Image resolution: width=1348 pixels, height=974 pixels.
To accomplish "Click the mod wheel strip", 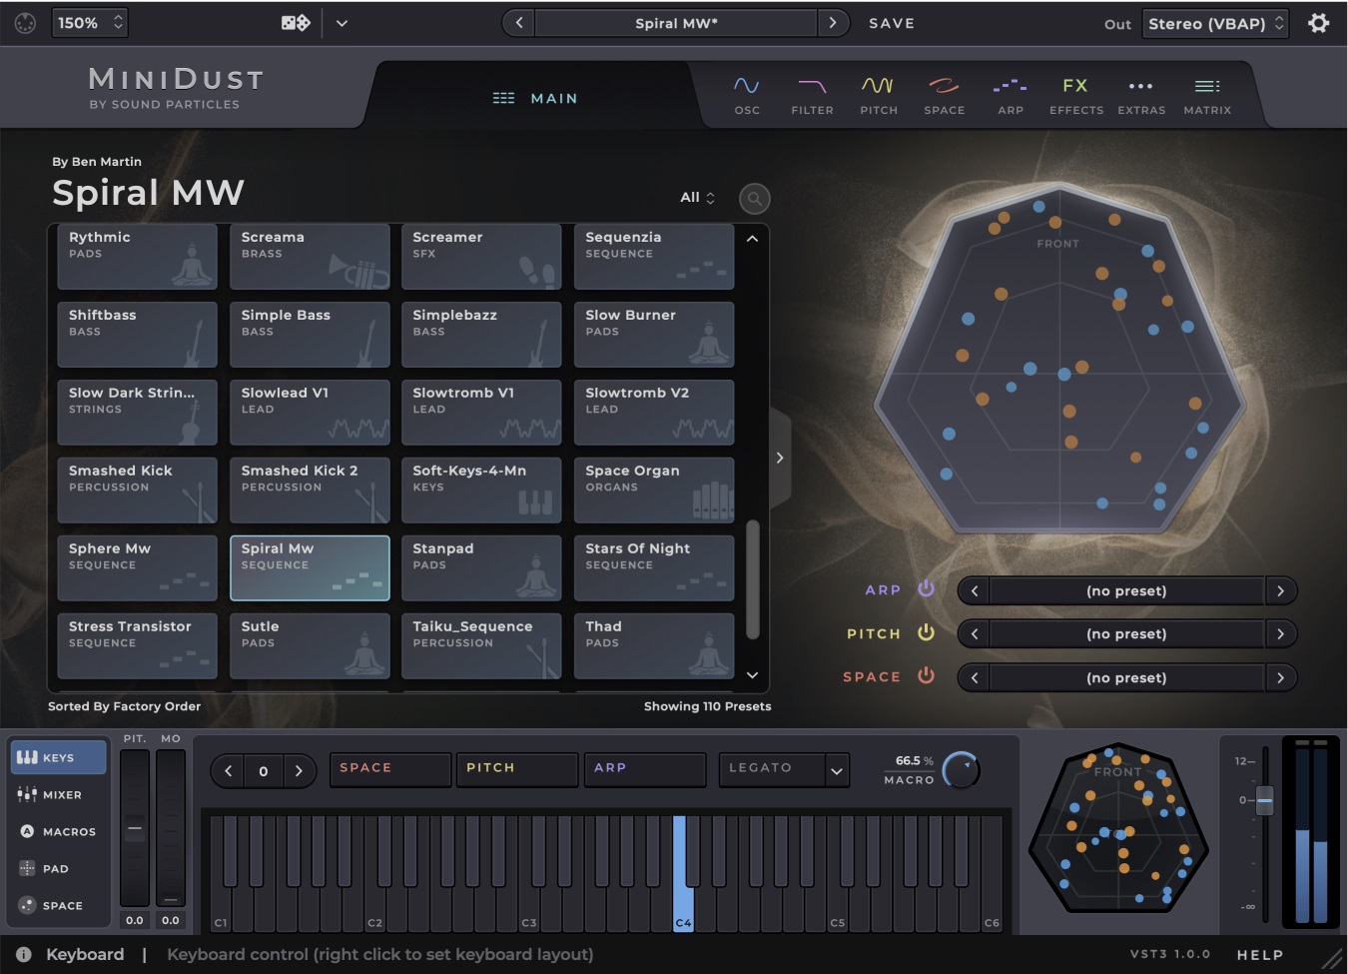I will point(171,828).
